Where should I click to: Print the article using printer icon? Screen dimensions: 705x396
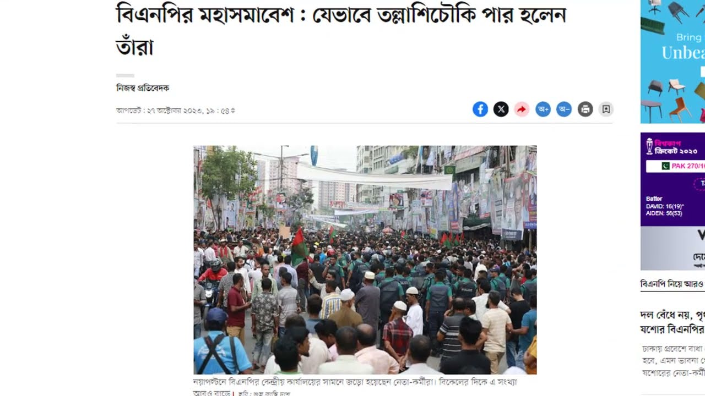585,109
